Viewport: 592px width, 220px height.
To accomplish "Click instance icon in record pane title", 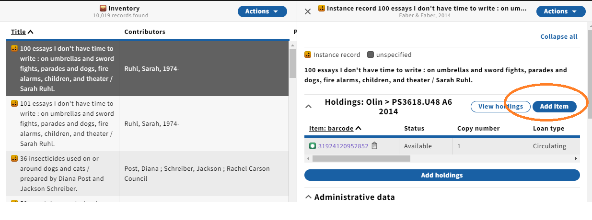I will (322, 8).
